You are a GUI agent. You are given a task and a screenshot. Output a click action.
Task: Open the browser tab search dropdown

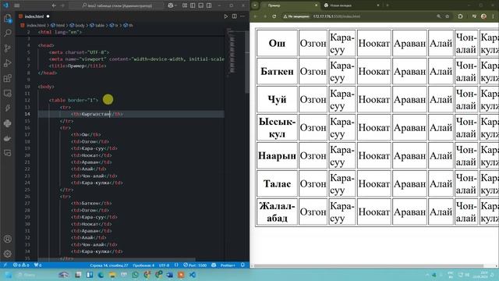tap(255, 5)
